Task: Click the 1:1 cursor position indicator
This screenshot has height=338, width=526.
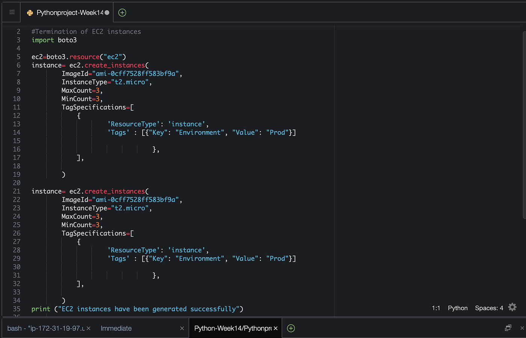Action: click(x=436, y=308)
